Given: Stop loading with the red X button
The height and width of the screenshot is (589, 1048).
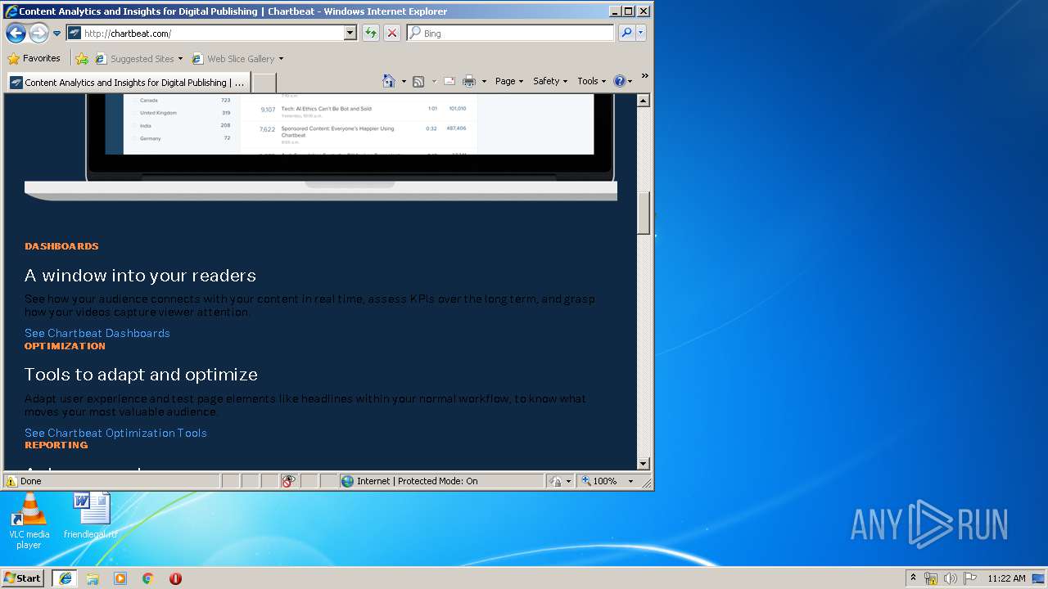Looking at the screenshot, I should 392,34.
